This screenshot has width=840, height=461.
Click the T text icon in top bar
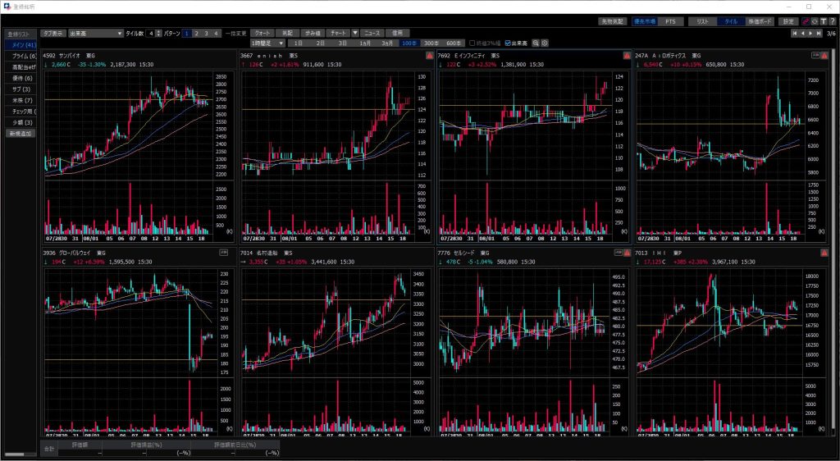click(823, 21)
